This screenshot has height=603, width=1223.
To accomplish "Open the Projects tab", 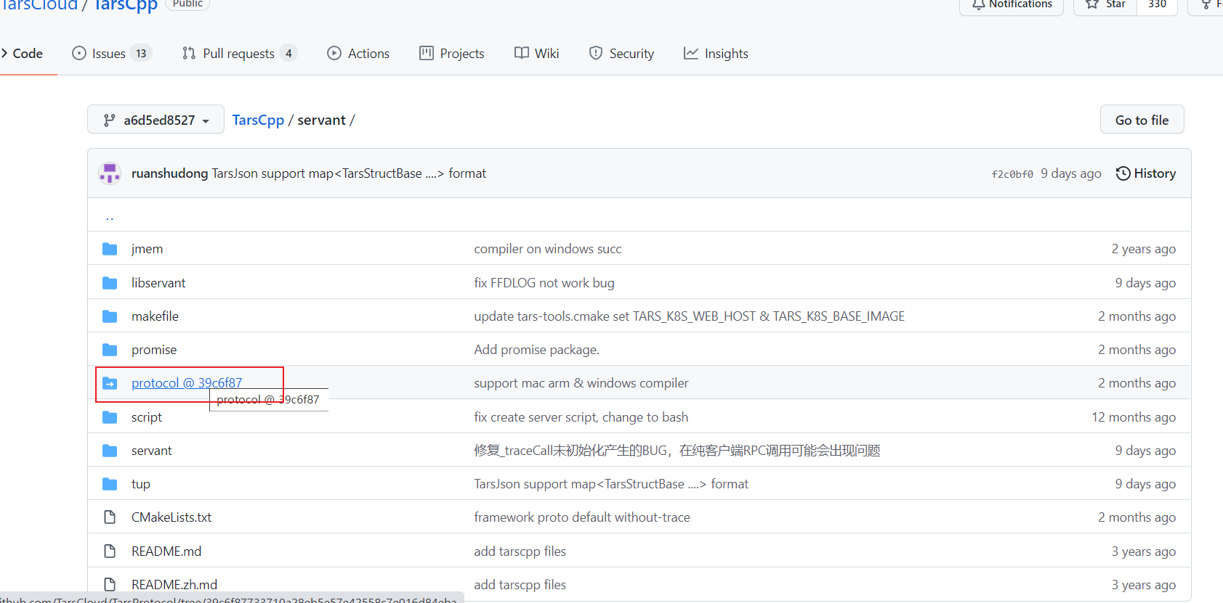I will (452, 54).
